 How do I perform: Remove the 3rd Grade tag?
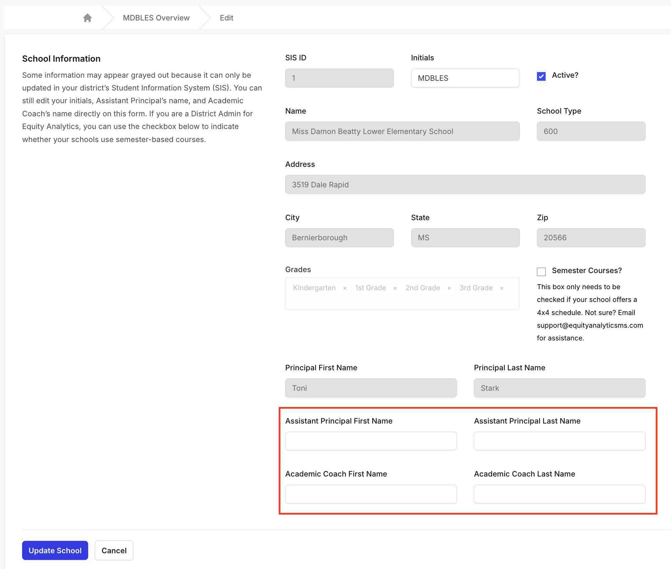click(502, 288)
